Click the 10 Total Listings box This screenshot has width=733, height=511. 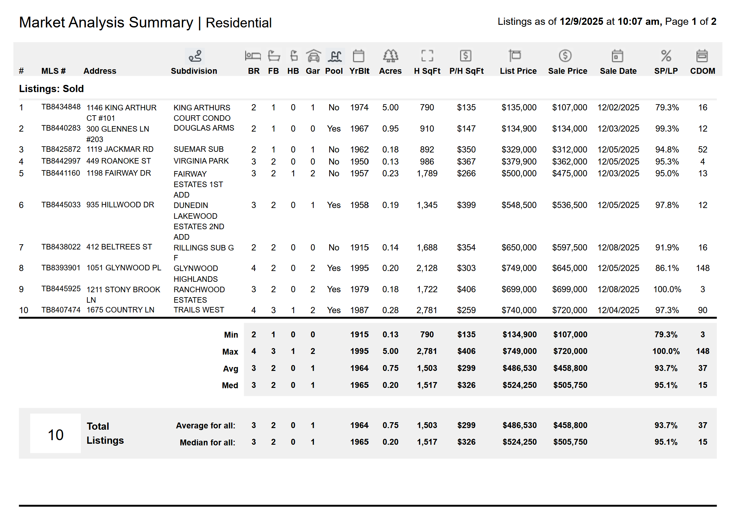click(56, 434)
